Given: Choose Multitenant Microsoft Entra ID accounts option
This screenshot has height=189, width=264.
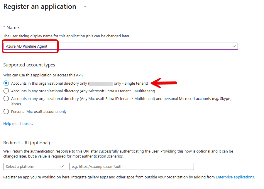Looking at the screenshot, I should click(x=6, y=91).
